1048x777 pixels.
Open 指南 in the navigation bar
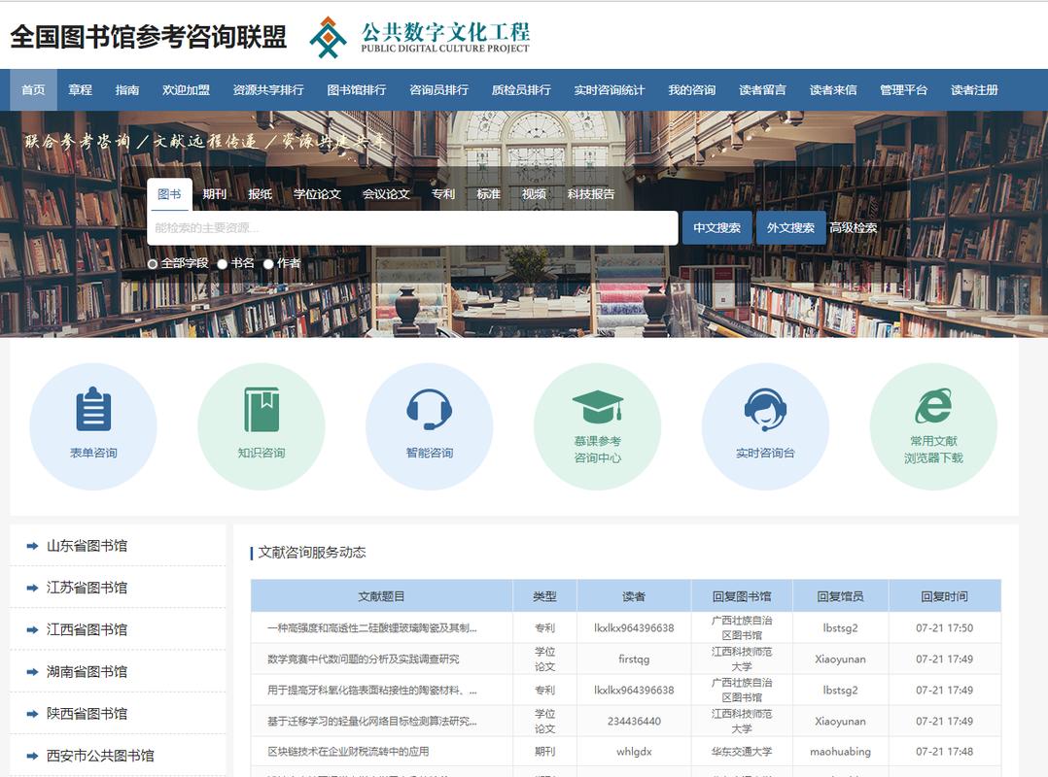pyautogui.click(x=127, y=90)
